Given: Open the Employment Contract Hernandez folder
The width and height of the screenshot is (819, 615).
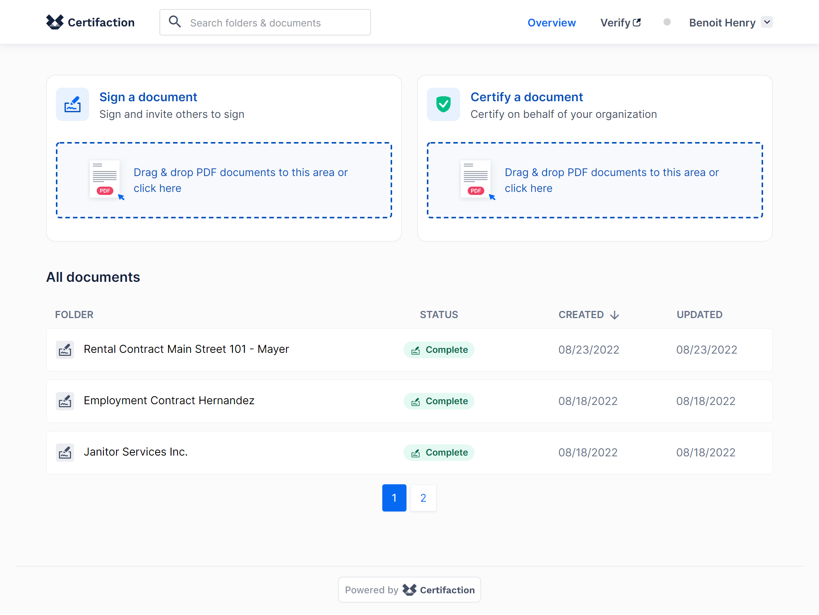Looking at the screenshot, I should point(169,400).
